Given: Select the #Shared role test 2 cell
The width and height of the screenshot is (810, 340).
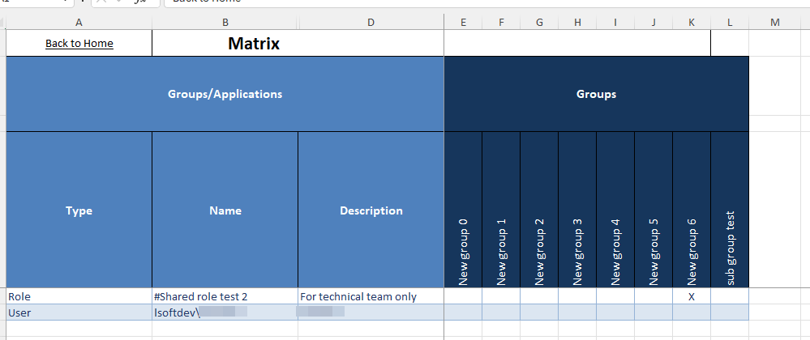Looking at the screenshot, I should pyautogui.click(x=225, y=297).
